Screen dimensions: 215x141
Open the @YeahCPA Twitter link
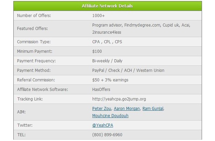pos(103,125)
